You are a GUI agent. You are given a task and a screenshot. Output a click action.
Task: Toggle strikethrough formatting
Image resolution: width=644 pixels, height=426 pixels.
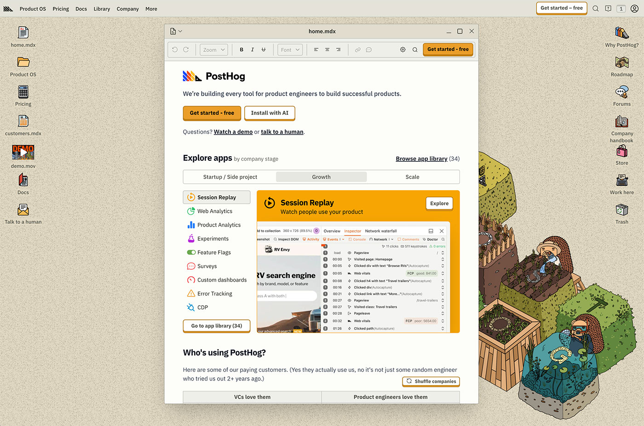264,50
